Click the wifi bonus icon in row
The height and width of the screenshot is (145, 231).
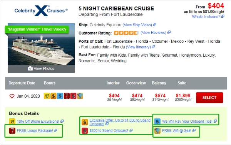click(80, 96)
